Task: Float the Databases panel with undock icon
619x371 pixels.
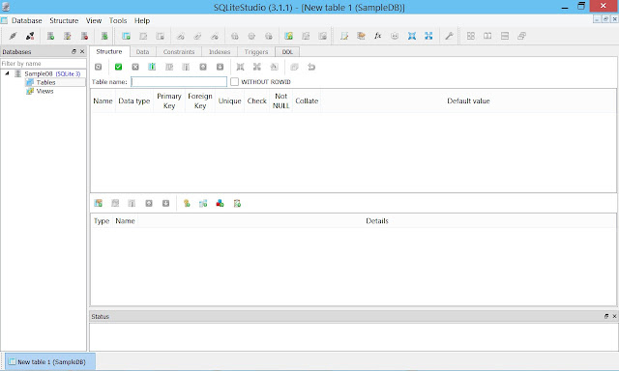Action: click(74, 51)
